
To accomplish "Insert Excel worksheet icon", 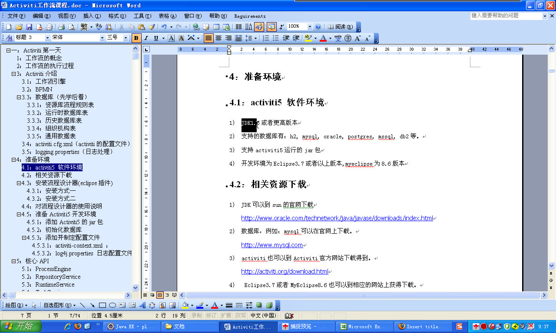I will coord(226,27).
